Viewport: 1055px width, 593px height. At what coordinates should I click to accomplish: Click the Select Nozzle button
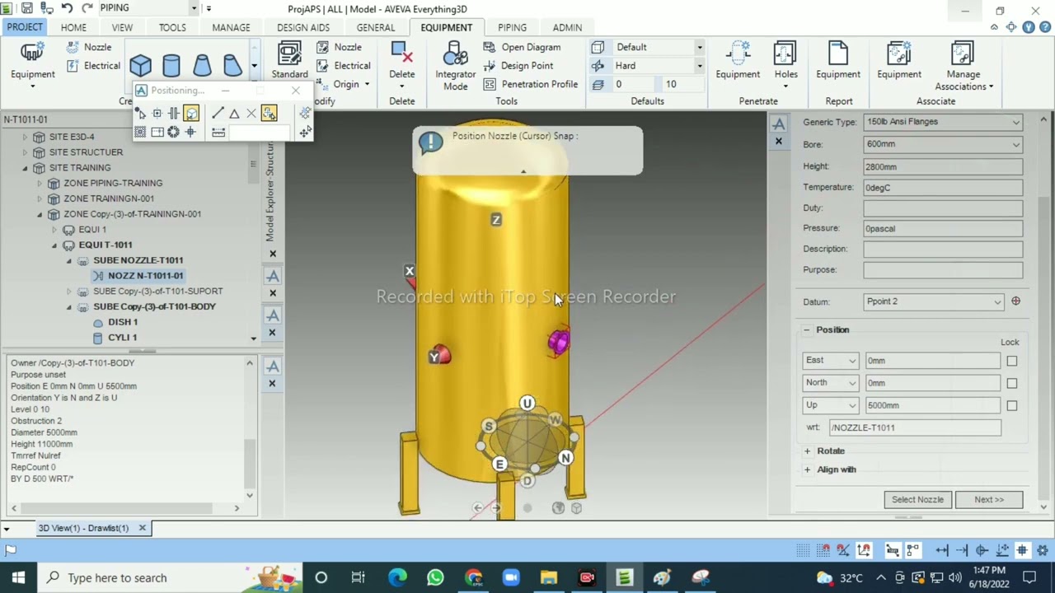(x=917, y=500)
